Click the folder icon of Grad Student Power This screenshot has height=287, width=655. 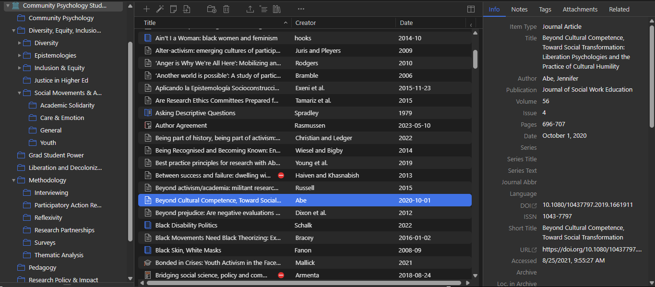[x=21, y=155]
